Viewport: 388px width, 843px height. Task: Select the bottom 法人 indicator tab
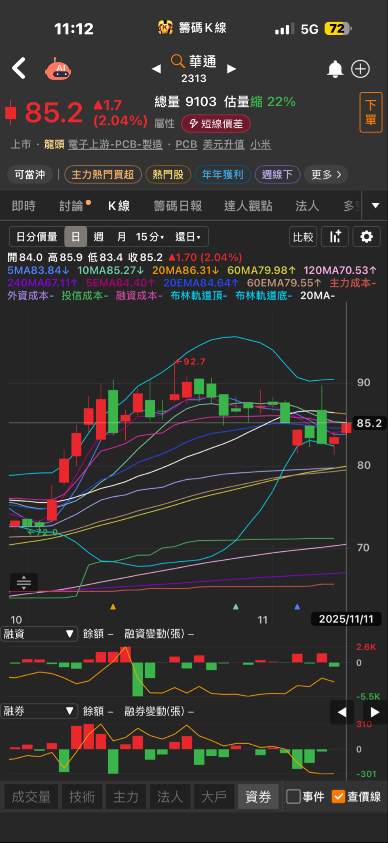(x=170, y=797)
